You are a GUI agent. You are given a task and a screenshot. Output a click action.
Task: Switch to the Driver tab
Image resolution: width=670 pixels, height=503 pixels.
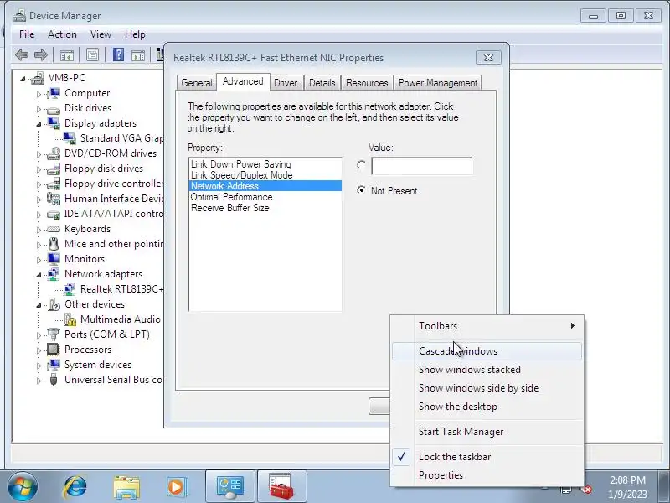pyautogui.click(x=286, y=83)
